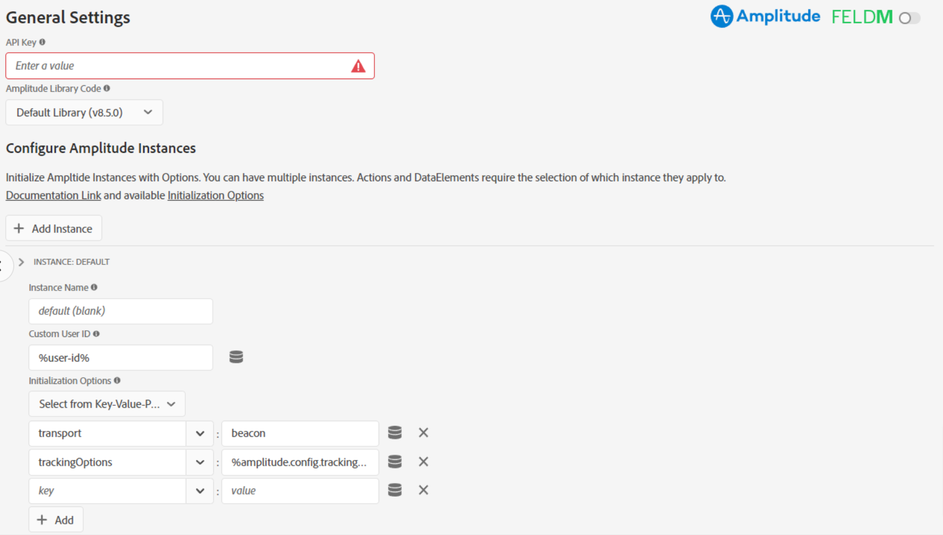Click the Add Instance button
Image resolution: width=943 pixels, height=535 pixels.
(54, 228)
